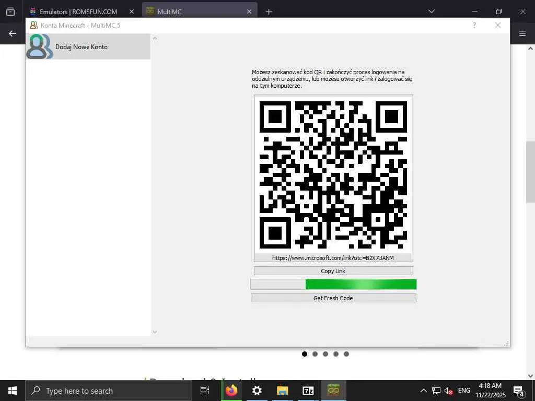Close the Konta Minecraft dialog
The width and height of the screenshot is (535, 401).
[x=498, y=25]
